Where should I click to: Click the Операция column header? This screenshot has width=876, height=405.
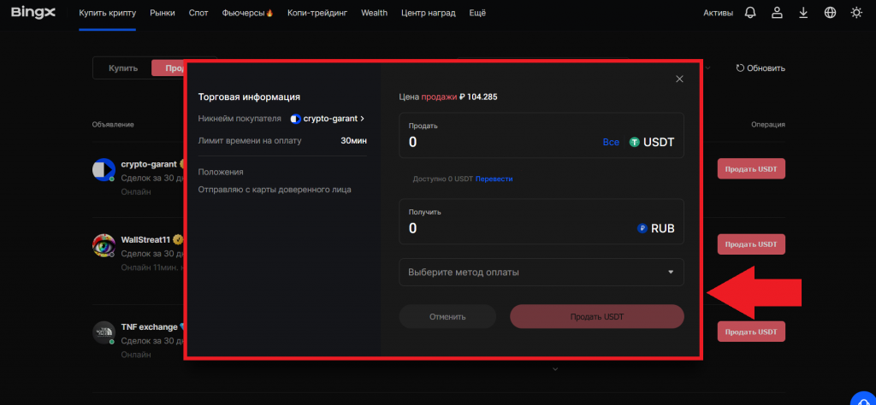pos(768,125)
